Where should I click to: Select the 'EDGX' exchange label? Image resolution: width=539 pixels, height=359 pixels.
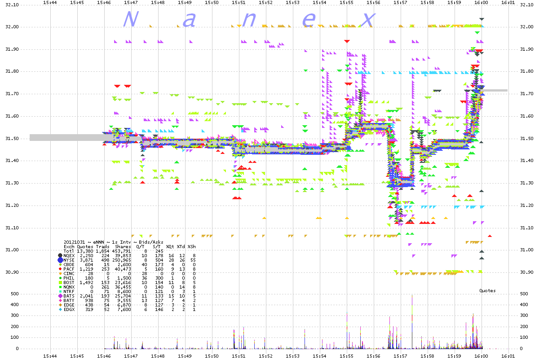point(69,310)
